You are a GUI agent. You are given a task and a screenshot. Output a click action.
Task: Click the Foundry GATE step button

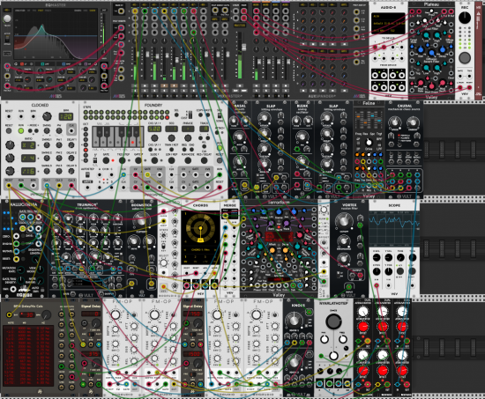tap(106, 160)
